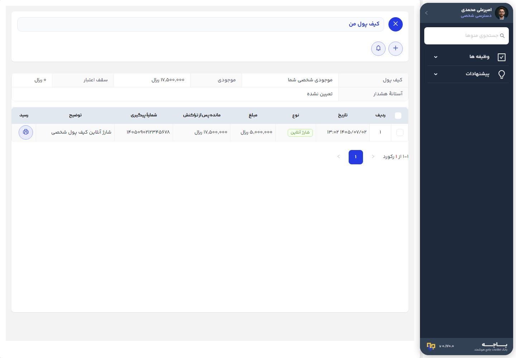516x358 pixels.
Task: Click the تاریخ column header
Action: tap(343, 115)
